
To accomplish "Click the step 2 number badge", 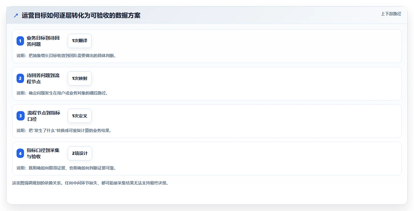I will (20, 78).
